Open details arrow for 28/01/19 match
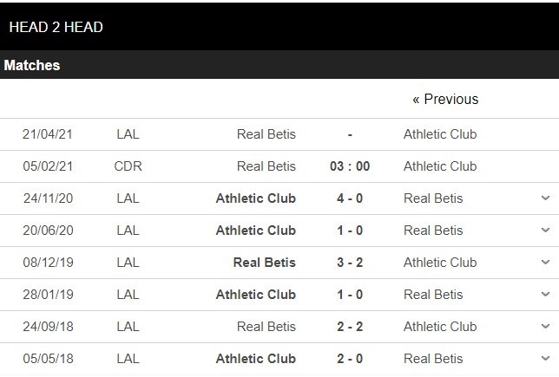 tap(545, 295)
